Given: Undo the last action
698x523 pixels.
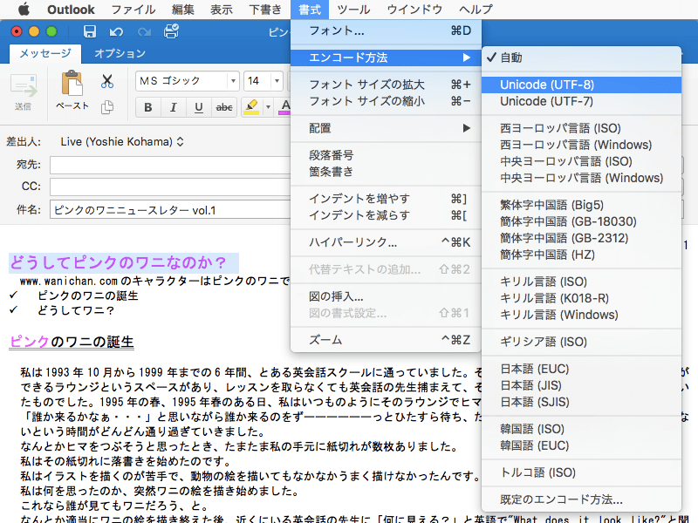Looking at the screenshot, I should point(116,31).
